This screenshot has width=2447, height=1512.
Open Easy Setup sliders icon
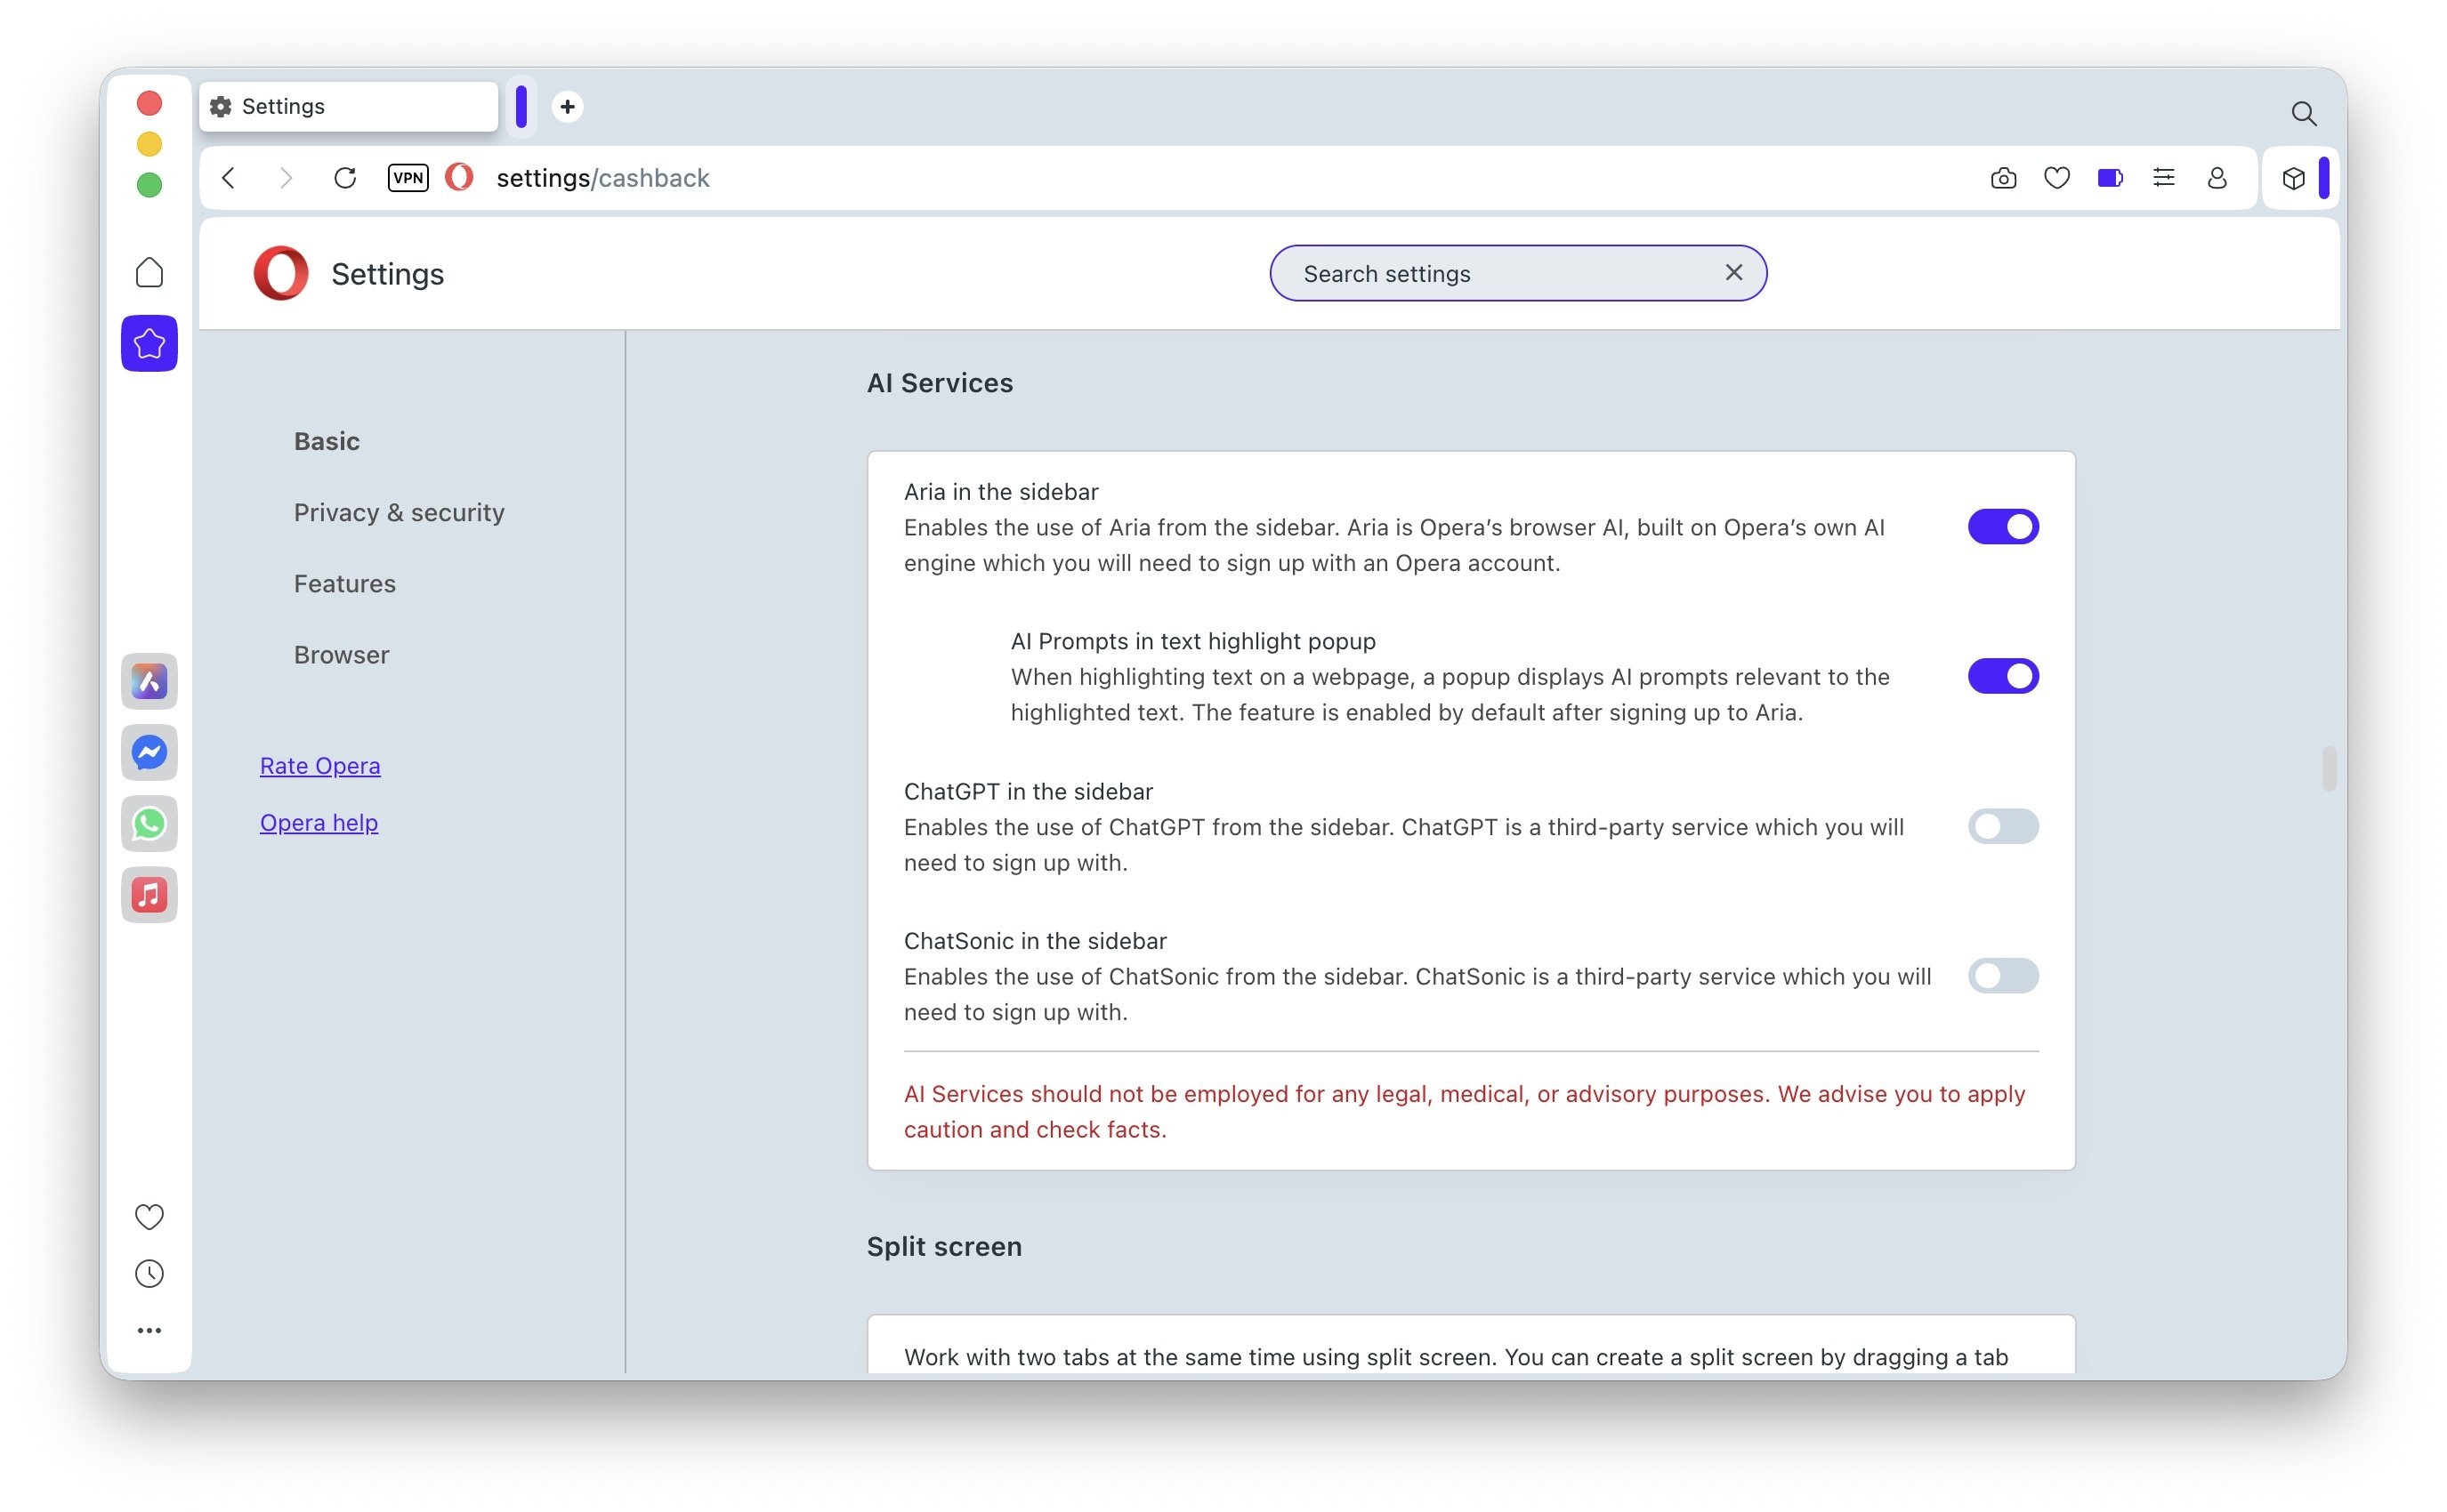(x=2163, y=178)
